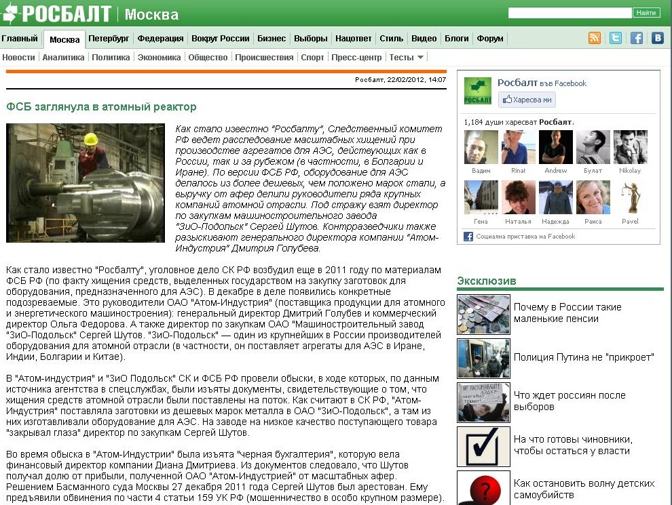Open the Федерация tab

[x=160, y=39]
